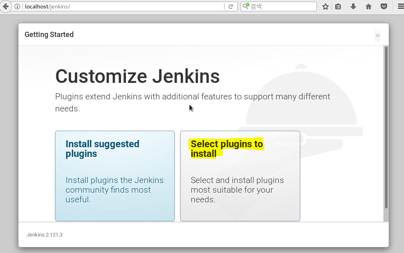The height and width of the screenshot is (253, 404).
Task: Click the search engine magnifier icon
Action: [x=246, y=6]
